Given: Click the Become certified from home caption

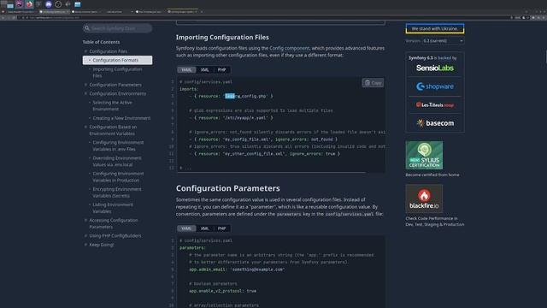Looking at the screenshot, I should 432,175.
